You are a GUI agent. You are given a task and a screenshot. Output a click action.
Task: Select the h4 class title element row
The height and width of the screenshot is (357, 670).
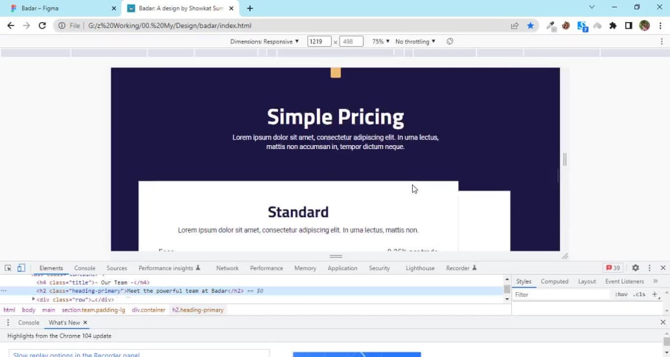(92, 282)
